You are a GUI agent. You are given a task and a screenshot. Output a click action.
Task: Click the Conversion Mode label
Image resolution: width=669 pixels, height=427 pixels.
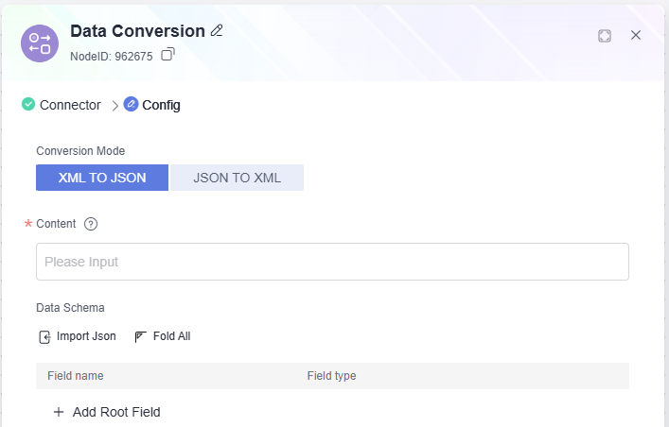[80, 151]
